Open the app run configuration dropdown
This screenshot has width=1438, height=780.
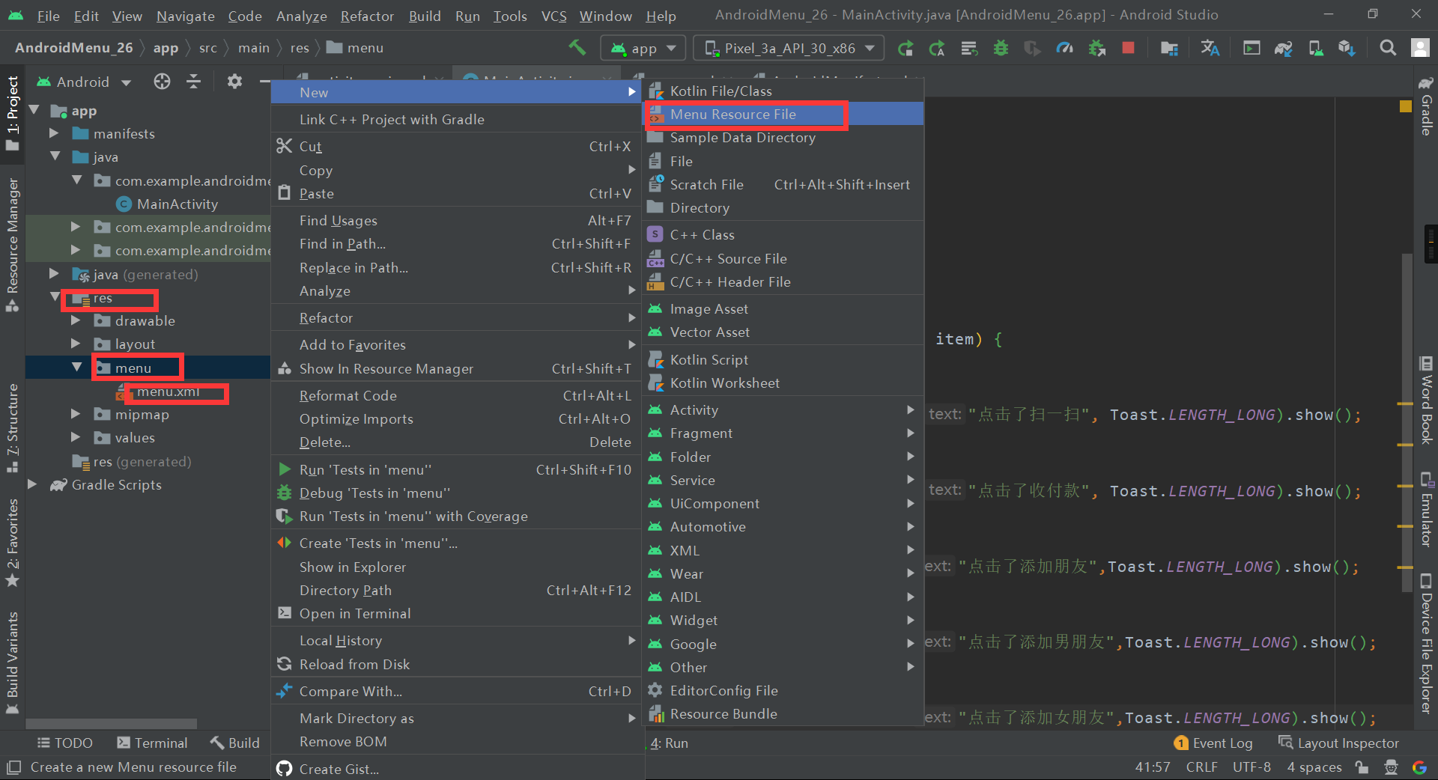(x=643, y=49)
